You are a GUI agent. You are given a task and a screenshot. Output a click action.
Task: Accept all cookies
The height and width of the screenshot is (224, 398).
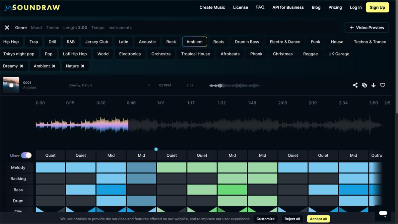[x=318, y=219]
